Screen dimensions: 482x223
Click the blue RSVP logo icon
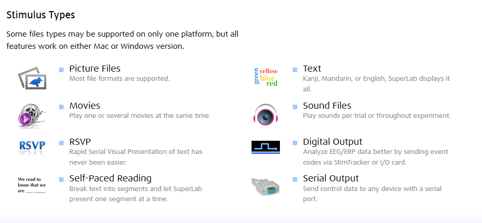pos(32,147)
